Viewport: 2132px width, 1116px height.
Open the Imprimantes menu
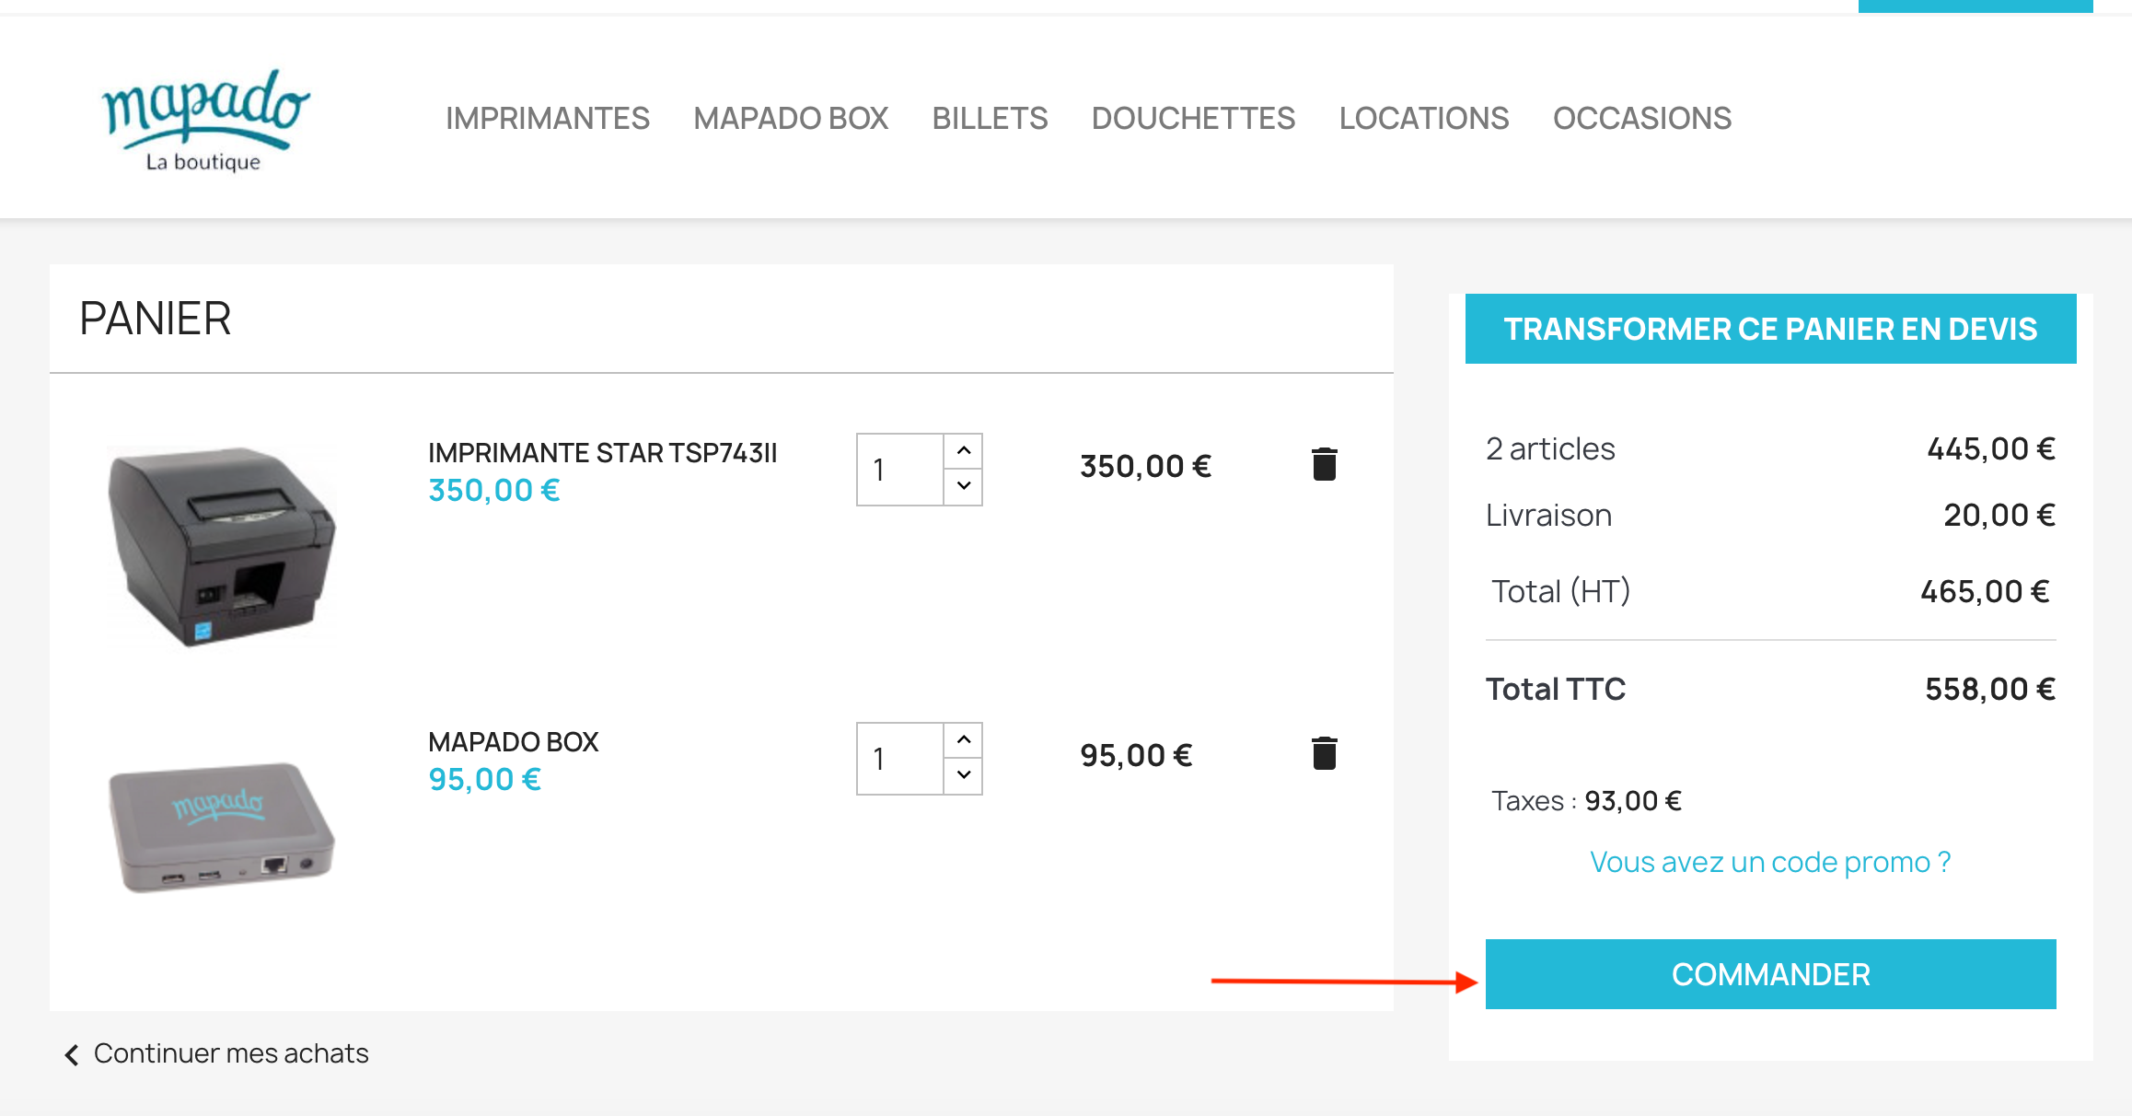548,119
